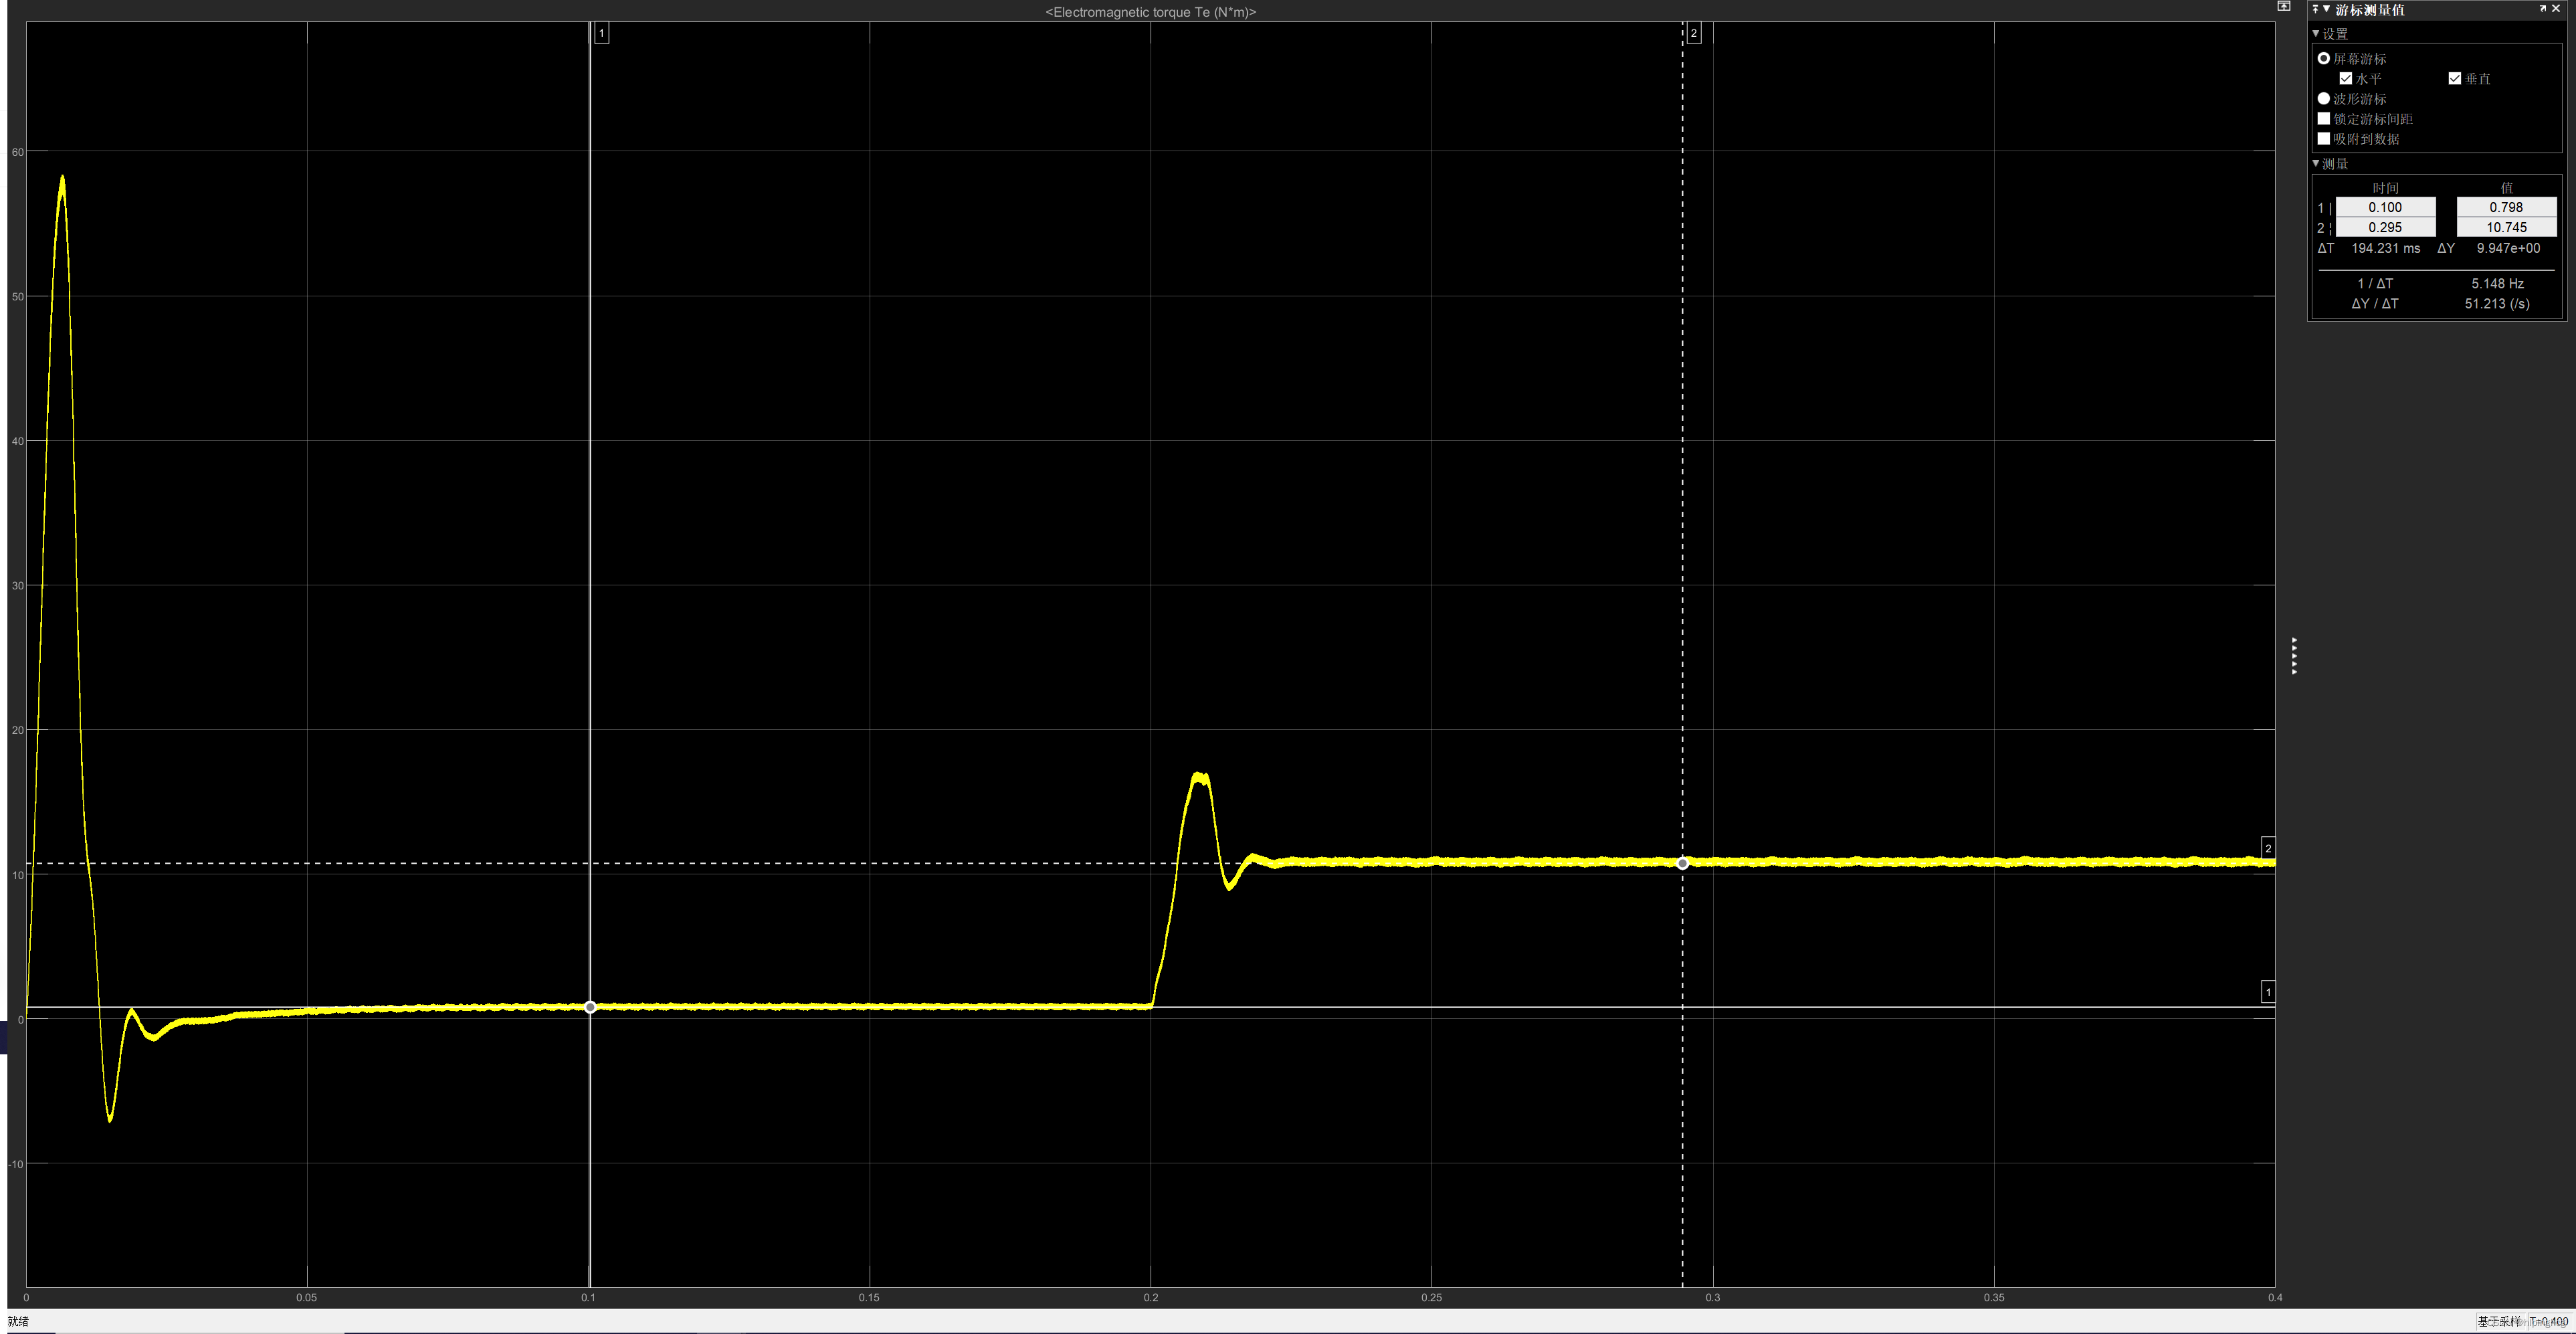Click horizontal cursor 2 flag at right edge
Viewport: 2576px width, 1334px height.
tap(2268, 848)
